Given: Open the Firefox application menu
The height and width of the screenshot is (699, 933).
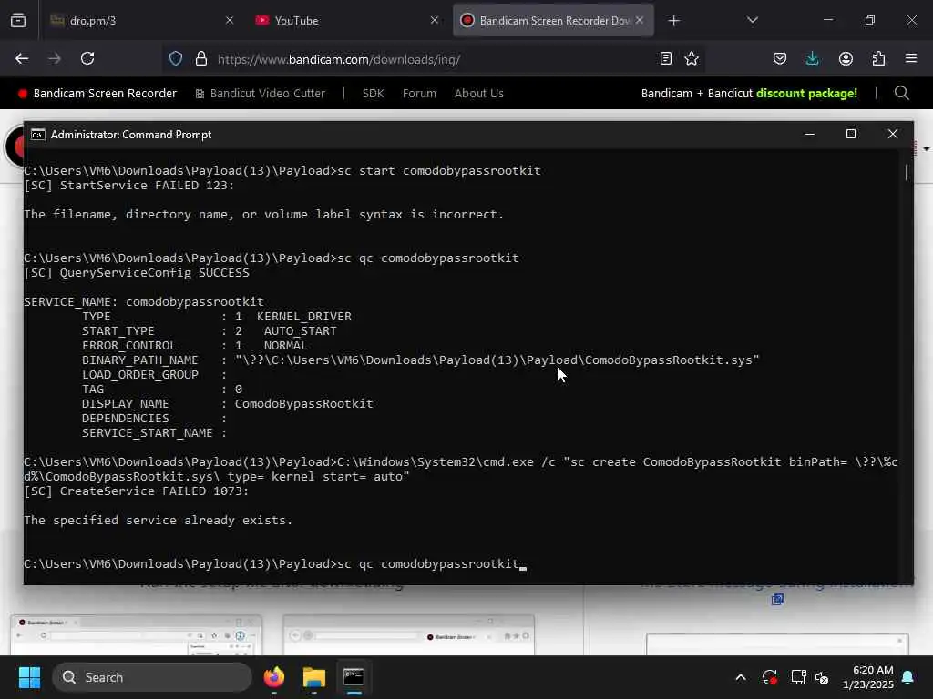Looking at the screenshot, I should click(911, 58).
